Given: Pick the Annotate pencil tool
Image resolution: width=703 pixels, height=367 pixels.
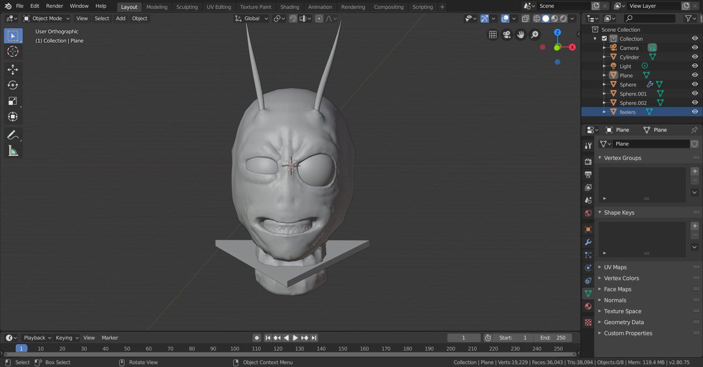Looking at the screenshot, I should click(13, 135).
